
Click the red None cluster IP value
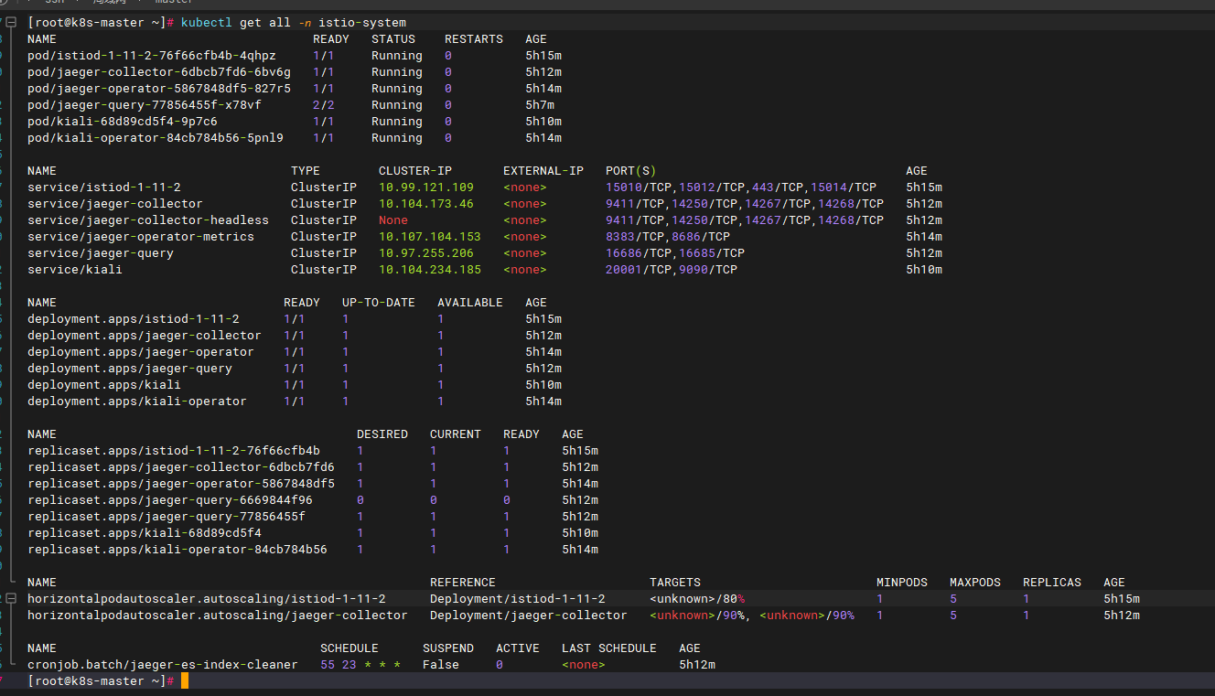point(393,220)
